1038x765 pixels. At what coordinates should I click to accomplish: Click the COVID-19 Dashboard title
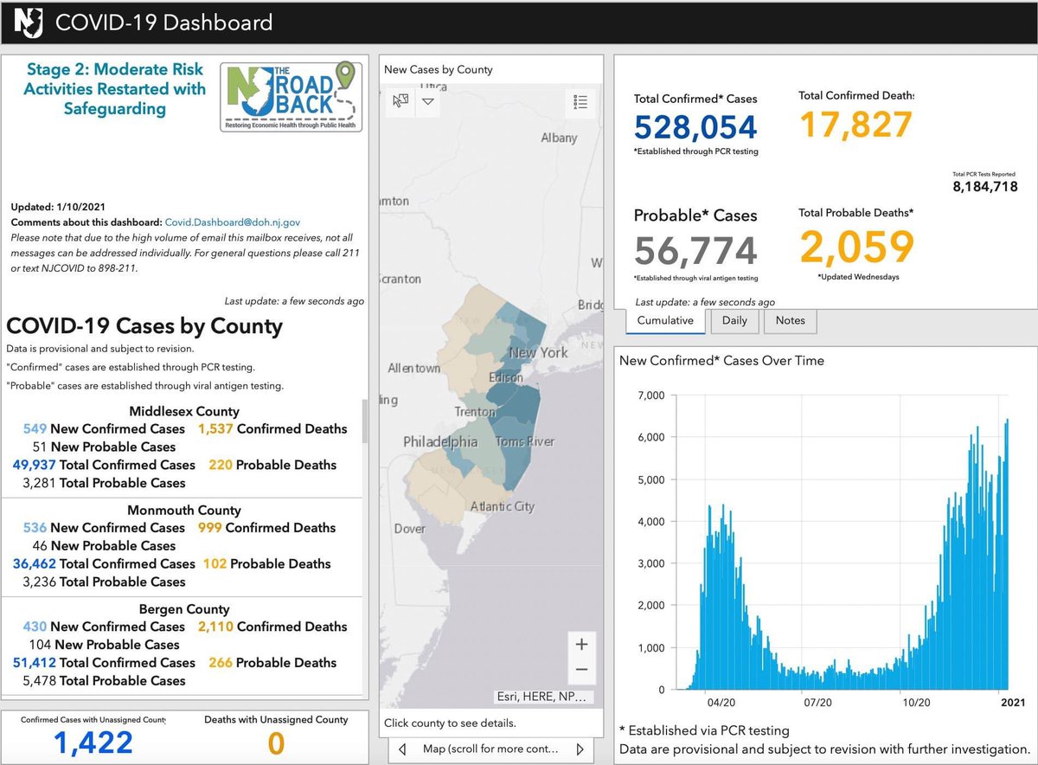pos(164,22)
